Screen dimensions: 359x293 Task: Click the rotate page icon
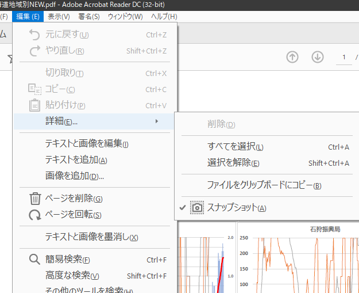(x=35, y=215)
